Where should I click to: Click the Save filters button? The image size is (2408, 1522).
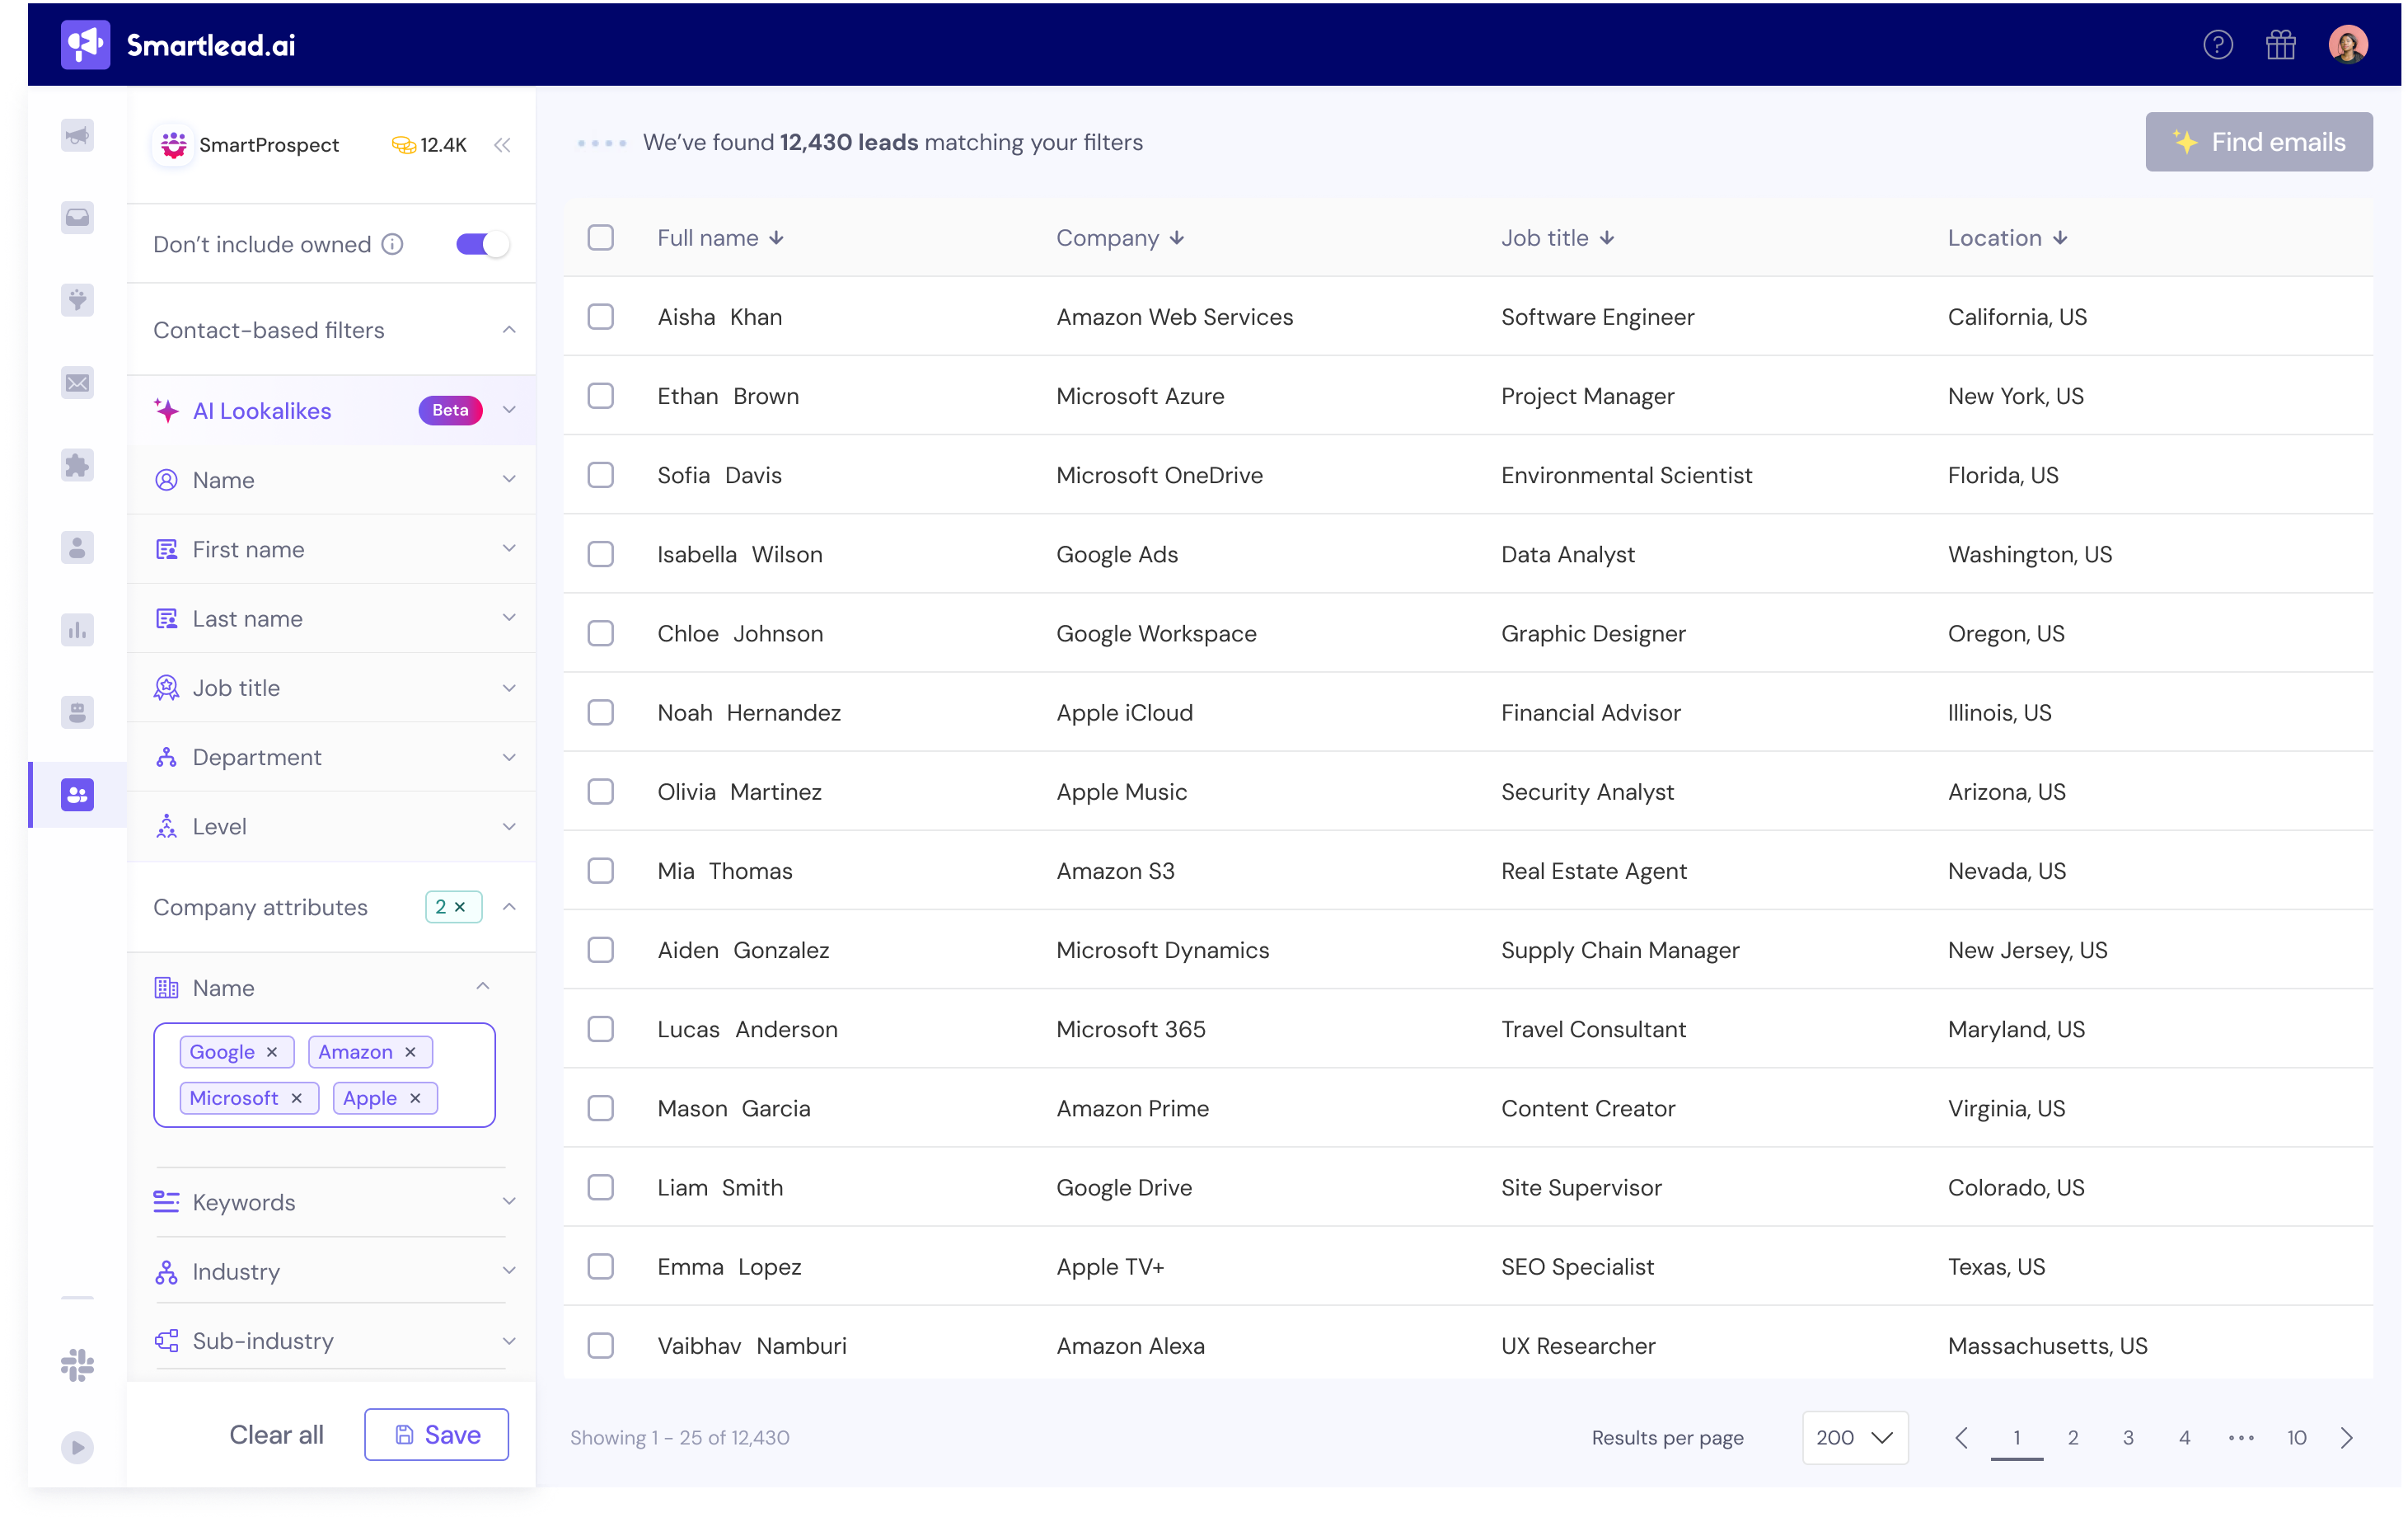click(436, 1434)
